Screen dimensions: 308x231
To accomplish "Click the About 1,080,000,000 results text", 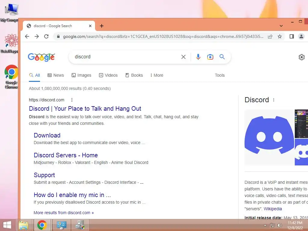I will click(x=70, y=89).
